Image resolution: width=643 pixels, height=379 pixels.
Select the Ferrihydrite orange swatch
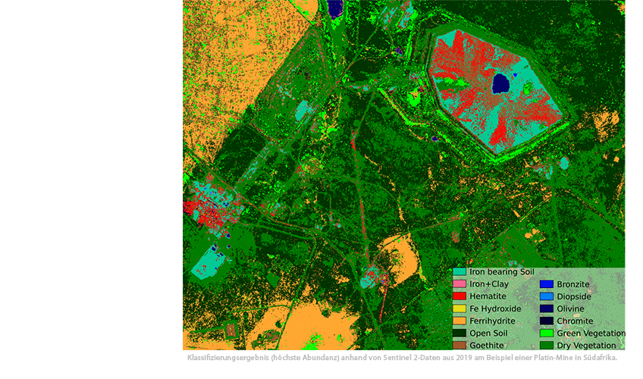pos(460,321)
